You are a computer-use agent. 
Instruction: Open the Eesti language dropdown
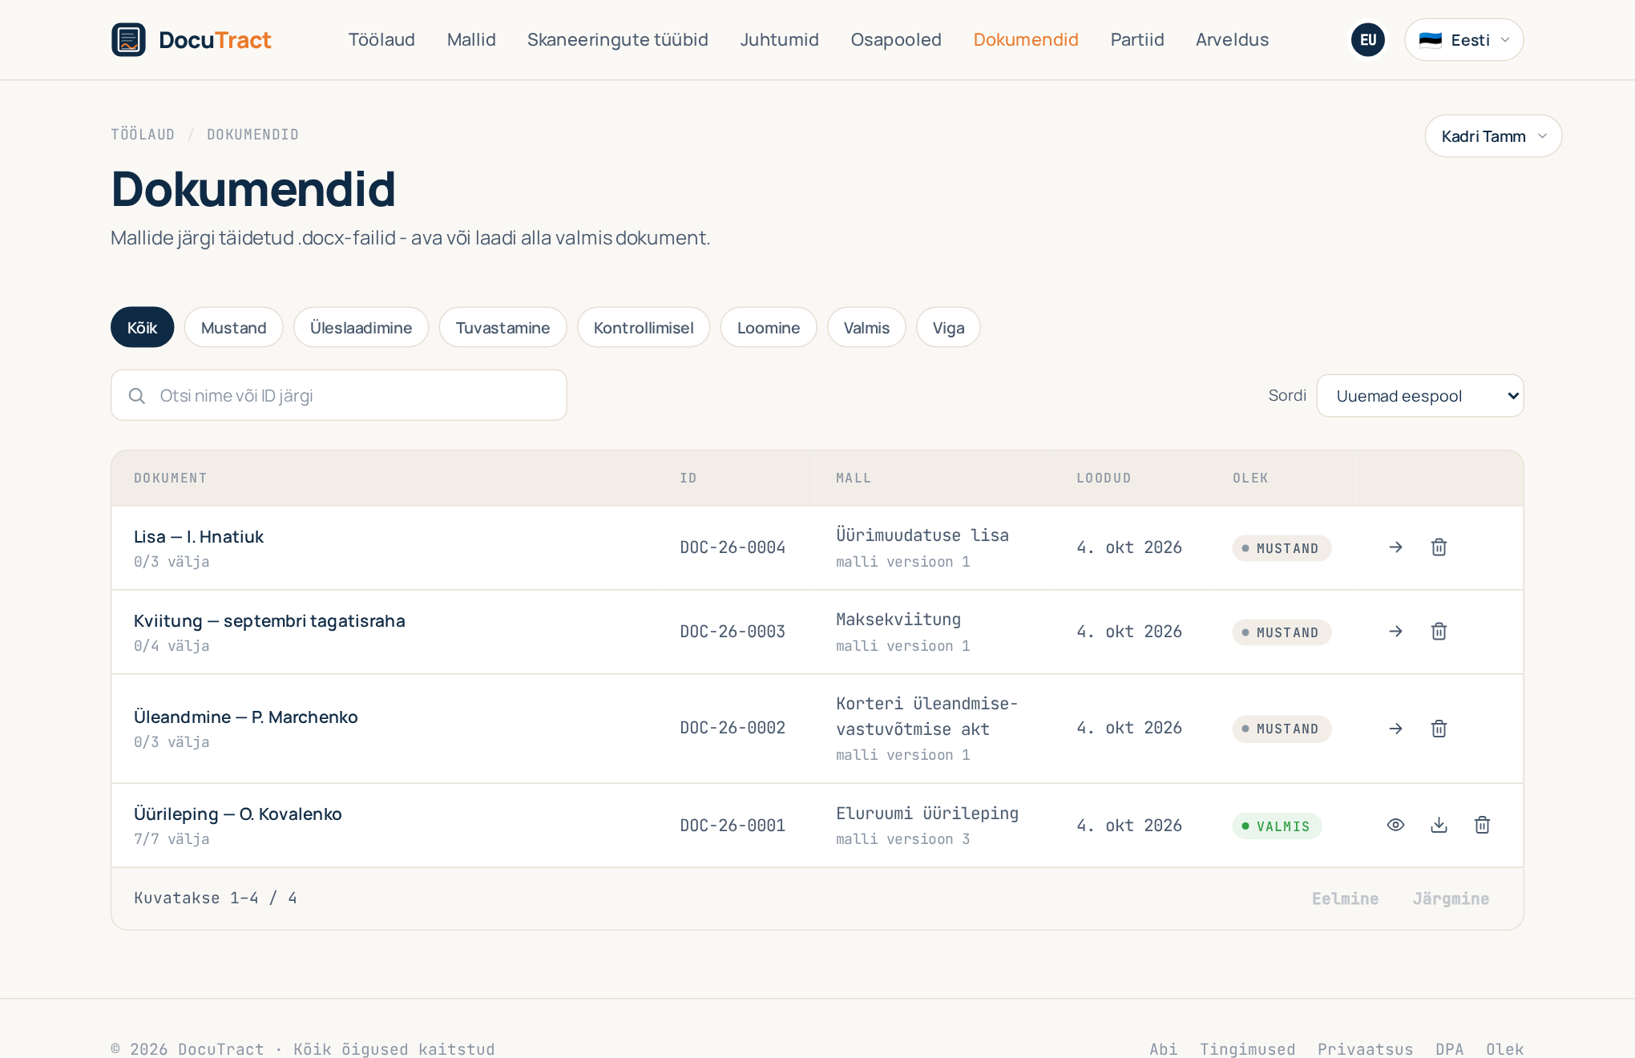click(x=1463, y=39)
